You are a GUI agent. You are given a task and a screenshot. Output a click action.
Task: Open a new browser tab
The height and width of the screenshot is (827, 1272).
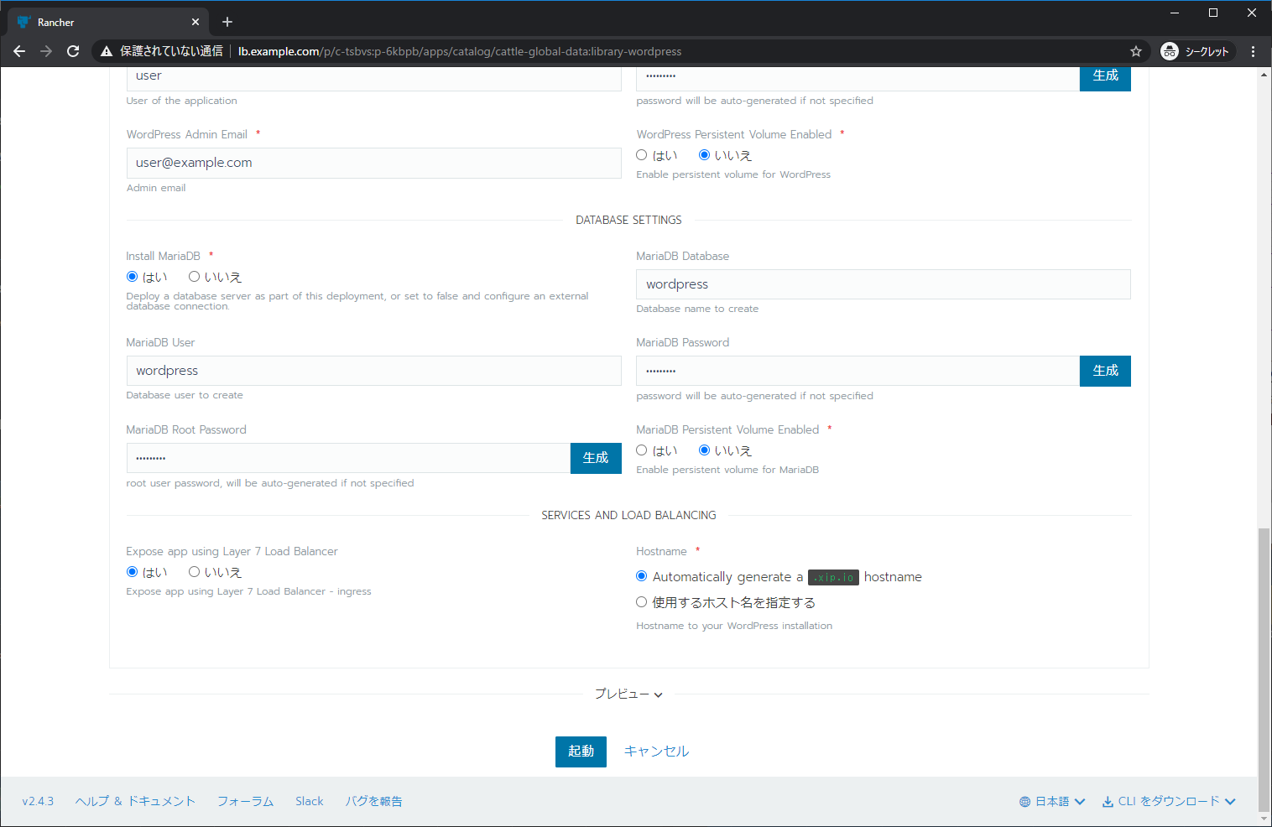click(x=227, y=22)
